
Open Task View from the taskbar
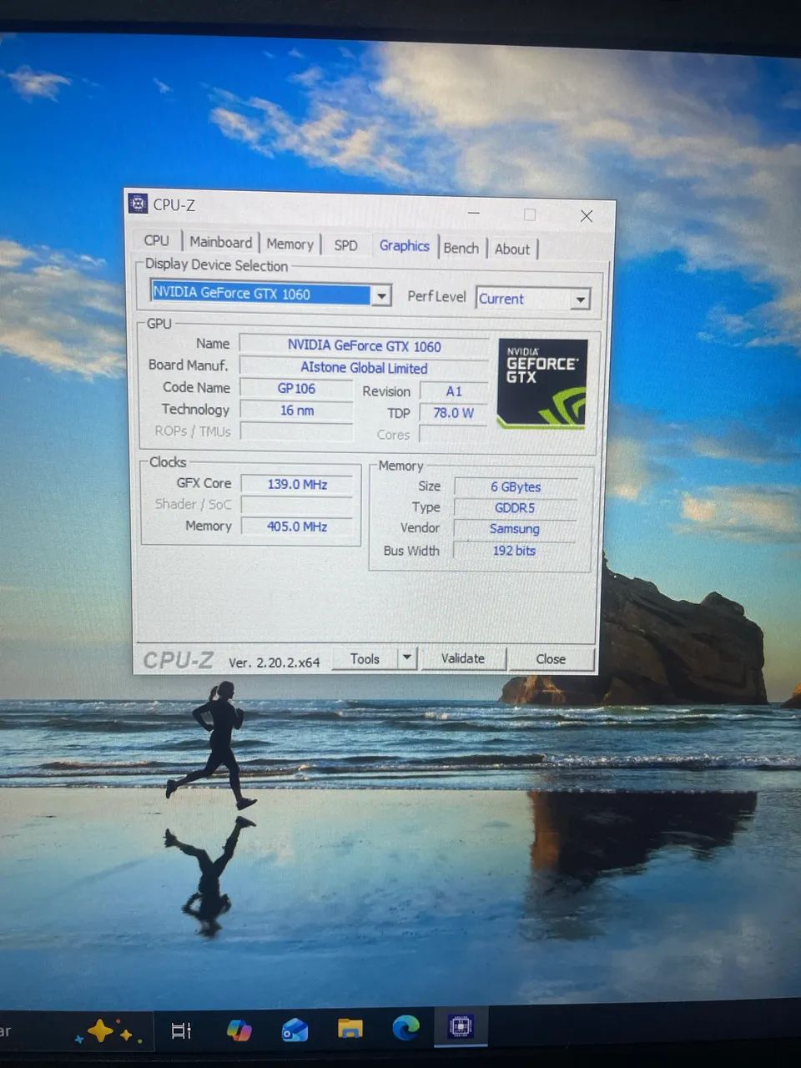[x=181, y=1031]
